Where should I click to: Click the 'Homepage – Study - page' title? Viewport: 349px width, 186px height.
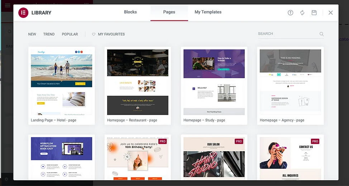point(204,120)
